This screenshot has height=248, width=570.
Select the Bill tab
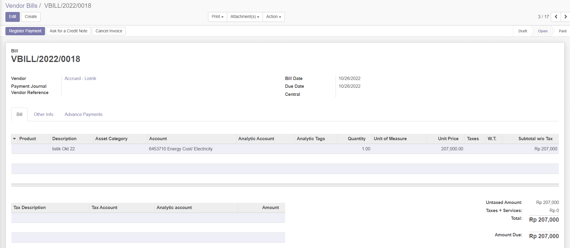click(x=20, y=114)
